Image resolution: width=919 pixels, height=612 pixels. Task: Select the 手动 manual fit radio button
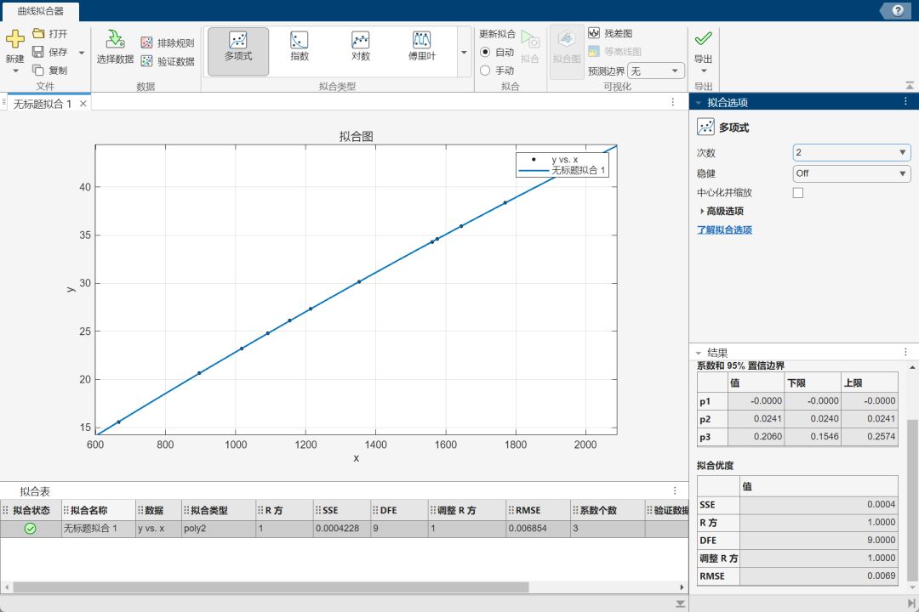(x=485, y=71)
